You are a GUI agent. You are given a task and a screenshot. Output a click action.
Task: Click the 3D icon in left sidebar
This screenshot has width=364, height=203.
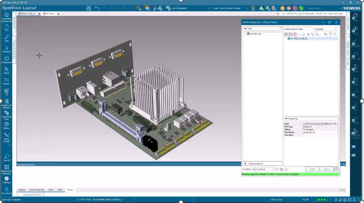click(6, 92)
